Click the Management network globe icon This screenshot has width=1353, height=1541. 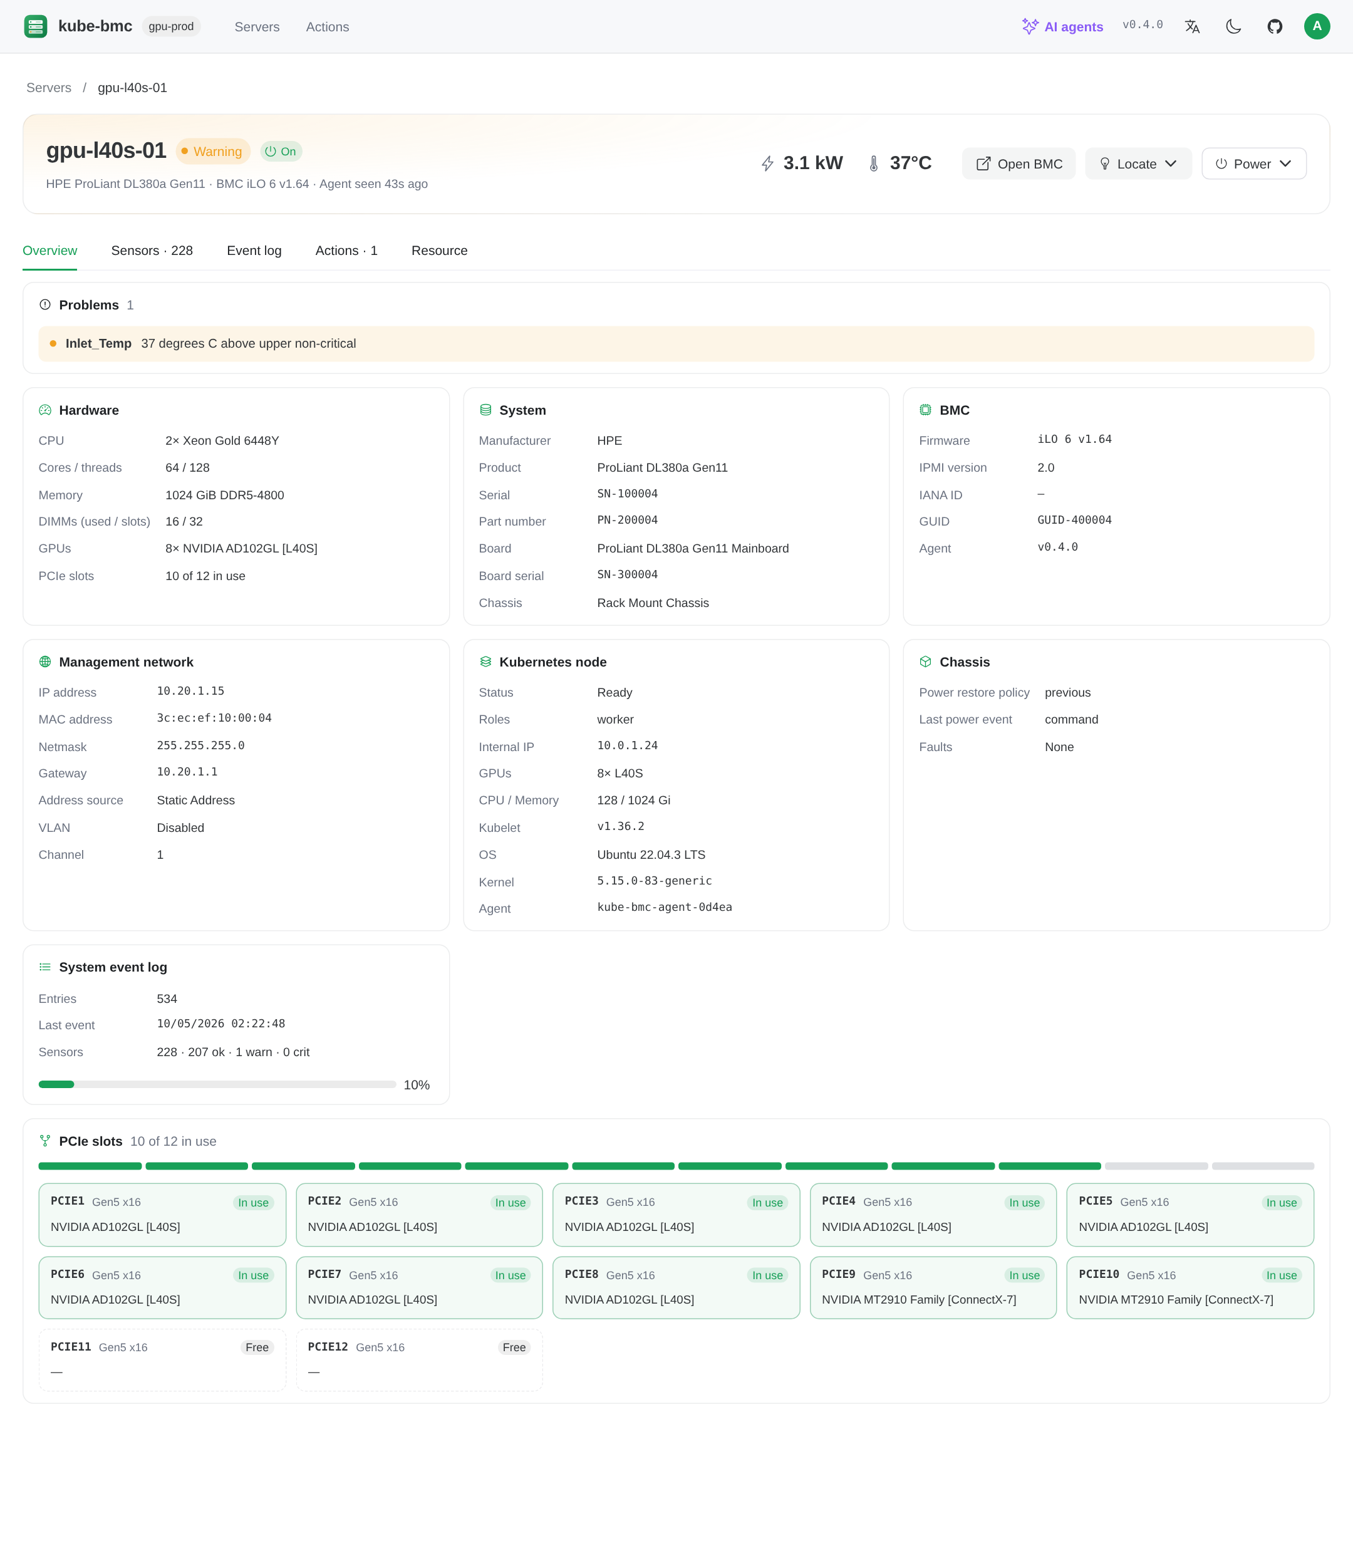click(x=45, y=662)
